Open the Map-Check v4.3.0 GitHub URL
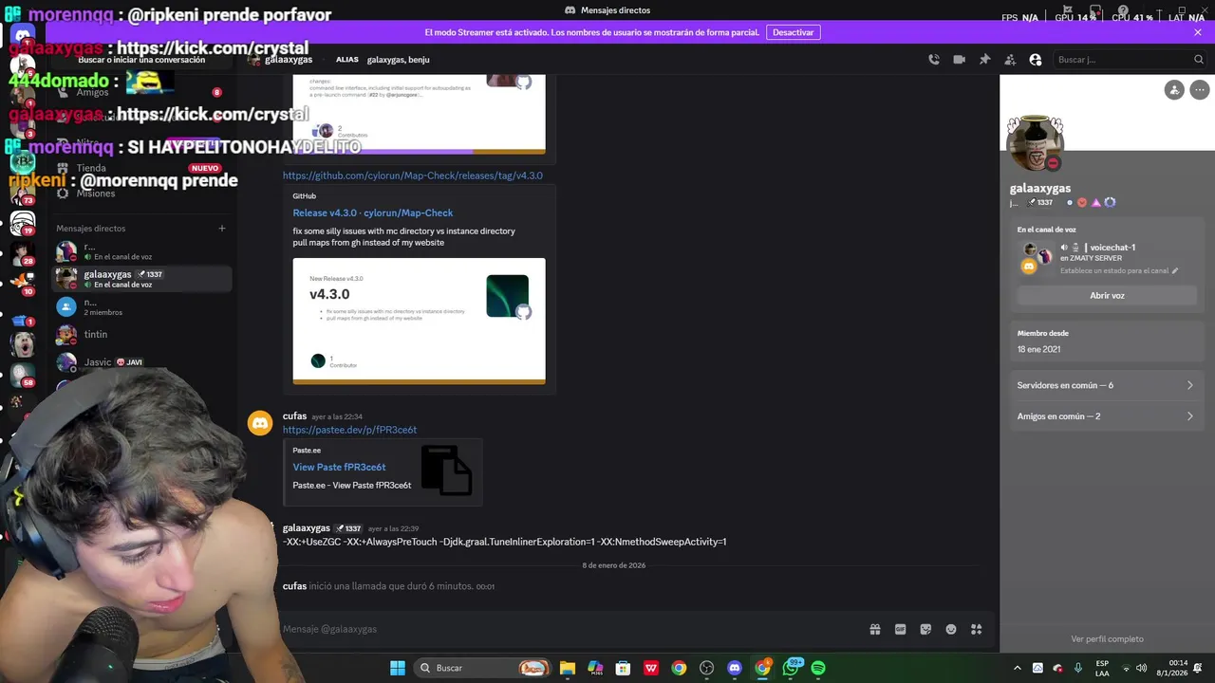Viewport: 1215px width, 683px height. pos(413,175)
